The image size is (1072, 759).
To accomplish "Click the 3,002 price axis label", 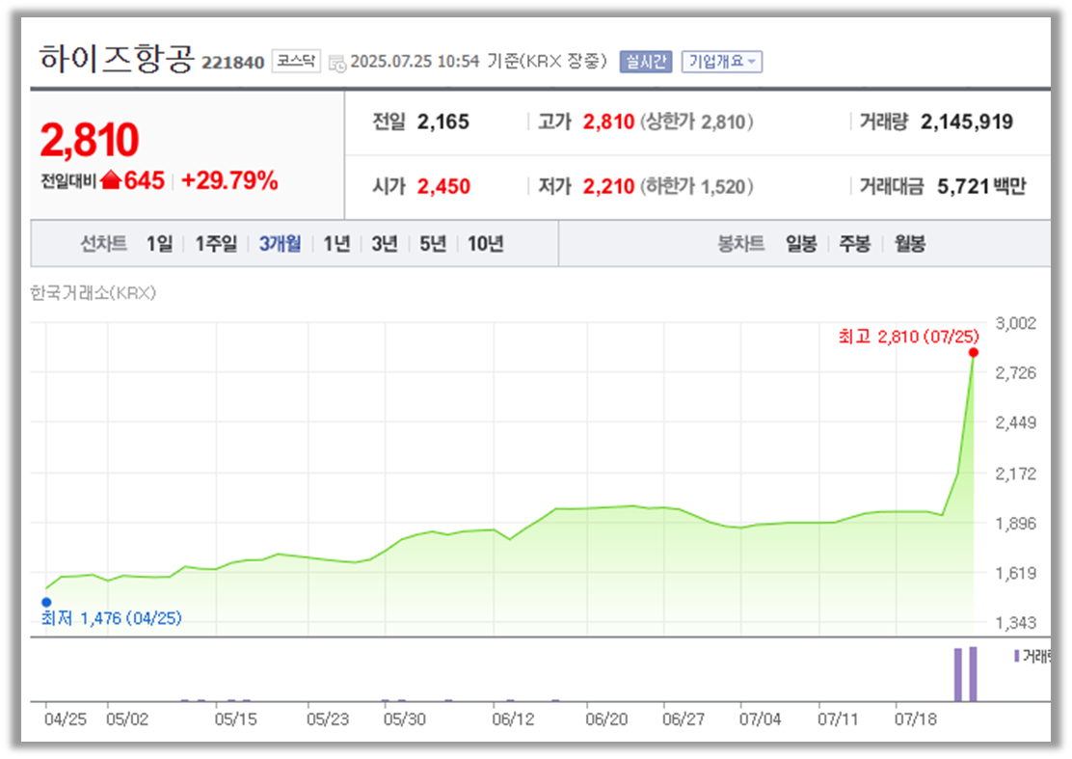I will [1015, 323].
